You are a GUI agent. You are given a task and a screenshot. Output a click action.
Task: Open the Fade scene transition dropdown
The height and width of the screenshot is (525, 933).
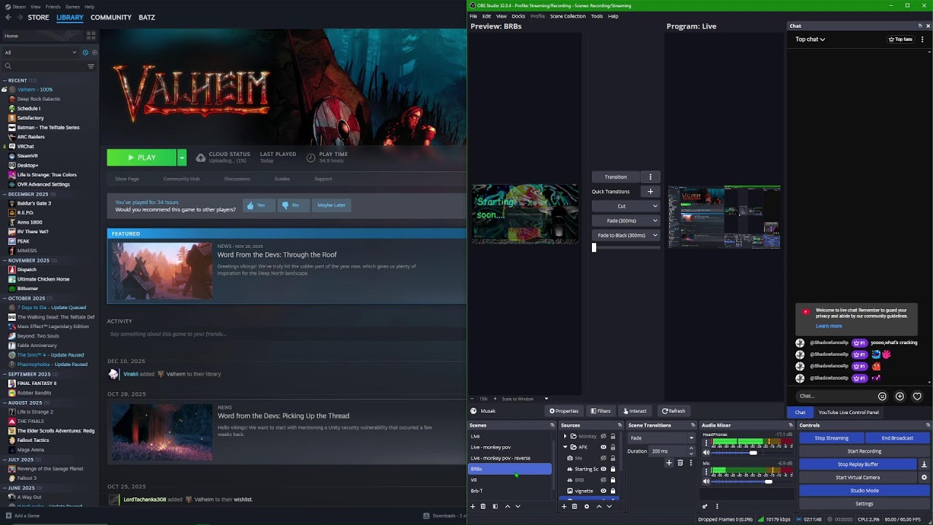[x=661, y=438]
